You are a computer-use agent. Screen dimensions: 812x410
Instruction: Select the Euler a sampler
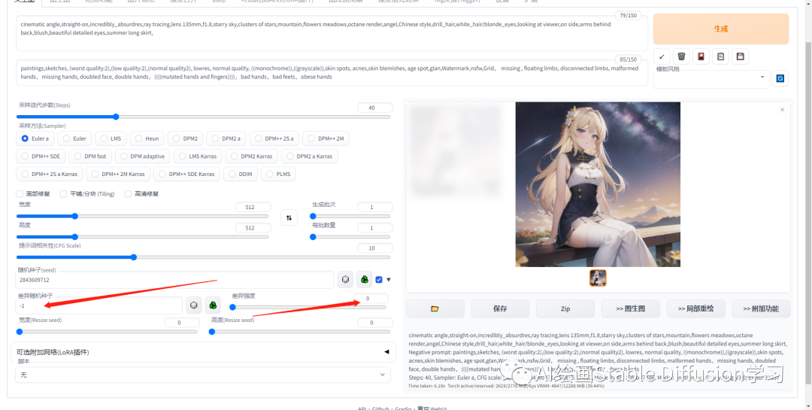click(35, 138)
